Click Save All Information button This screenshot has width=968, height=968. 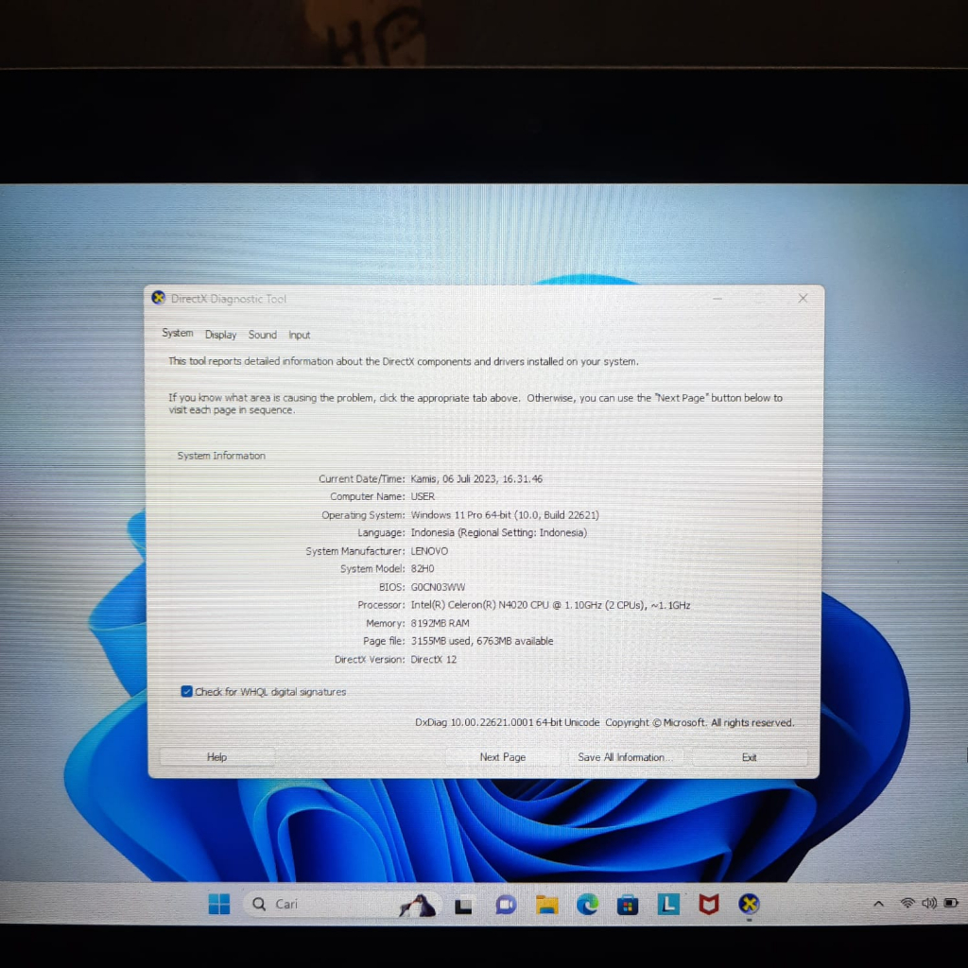(x=625, y=757)
